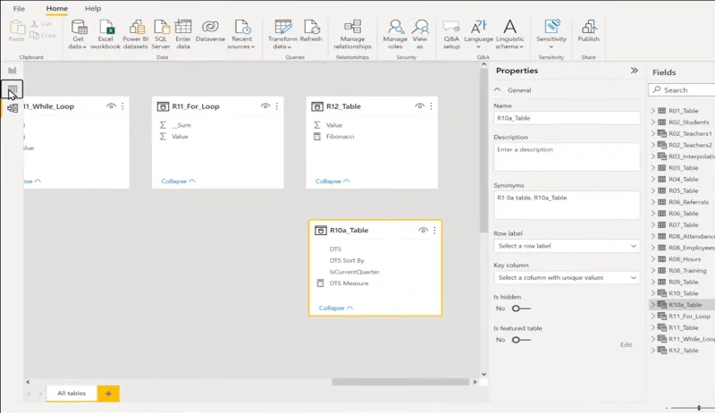Image resolution: width=715 pixels, height=413 pixels.
Task: Toggle visibility of R12_Table
Action: coord(419,106)
